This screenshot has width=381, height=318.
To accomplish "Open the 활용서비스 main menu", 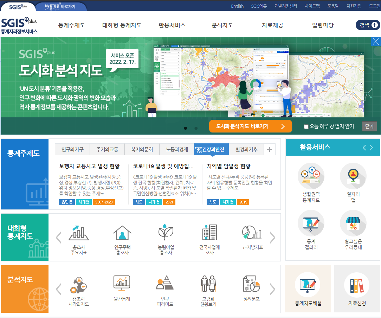I will click(172, 25).
